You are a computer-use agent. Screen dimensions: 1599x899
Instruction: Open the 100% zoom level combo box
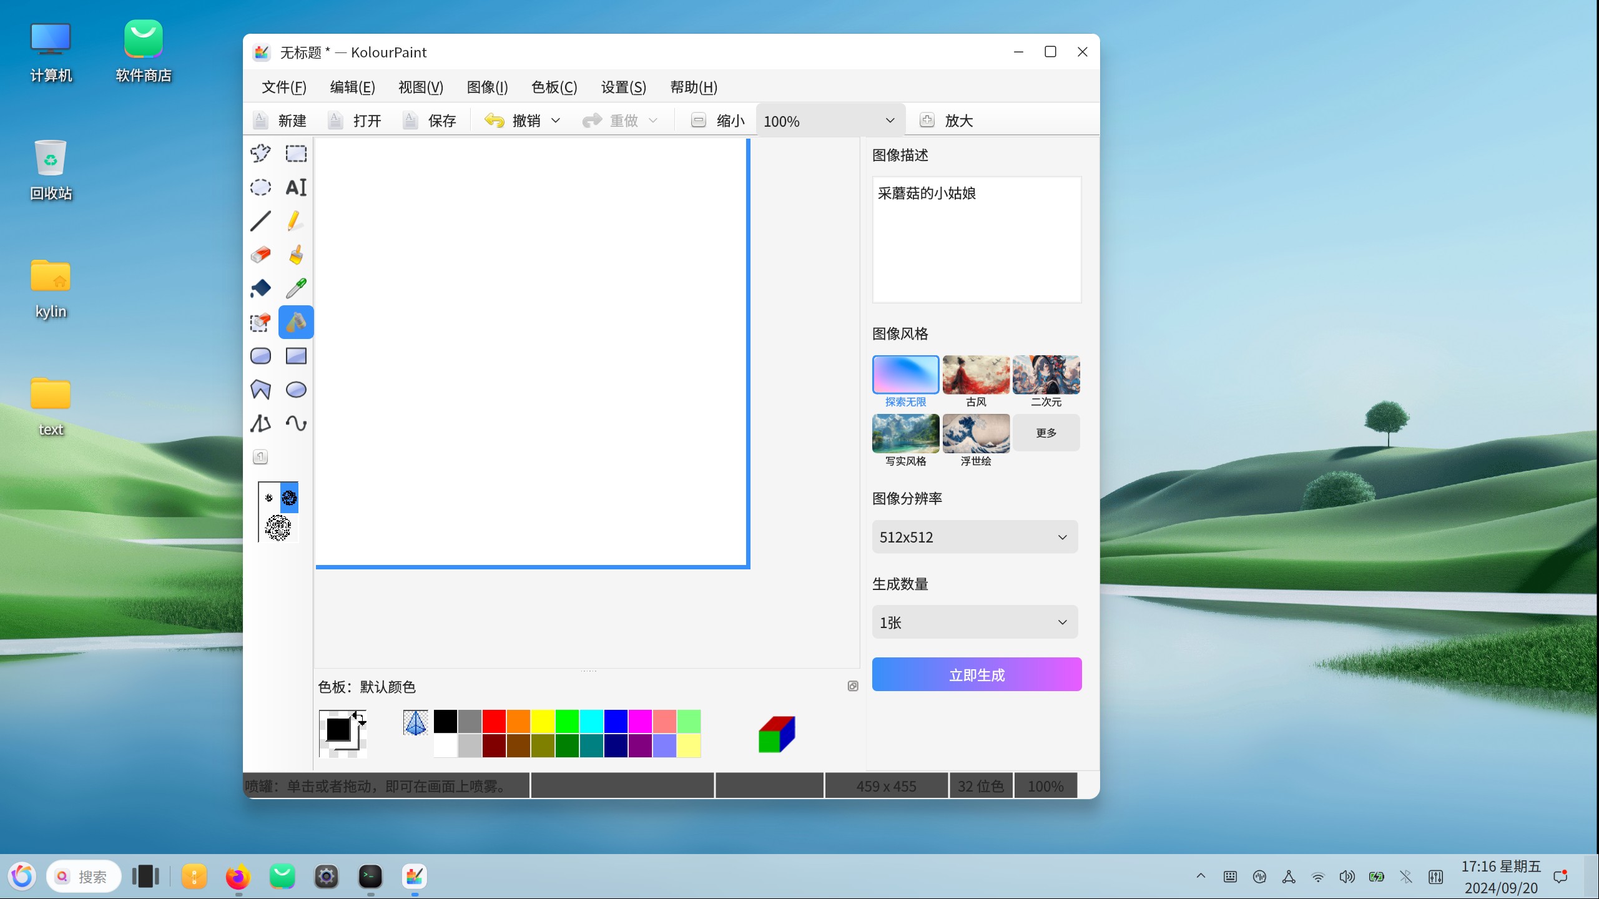click(x=830, y=120)
